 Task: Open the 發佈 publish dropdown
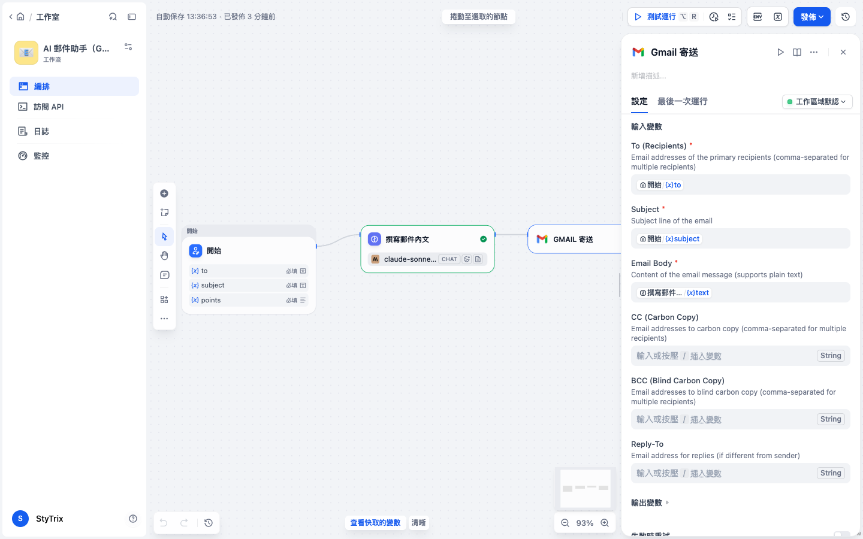[812, 17]
